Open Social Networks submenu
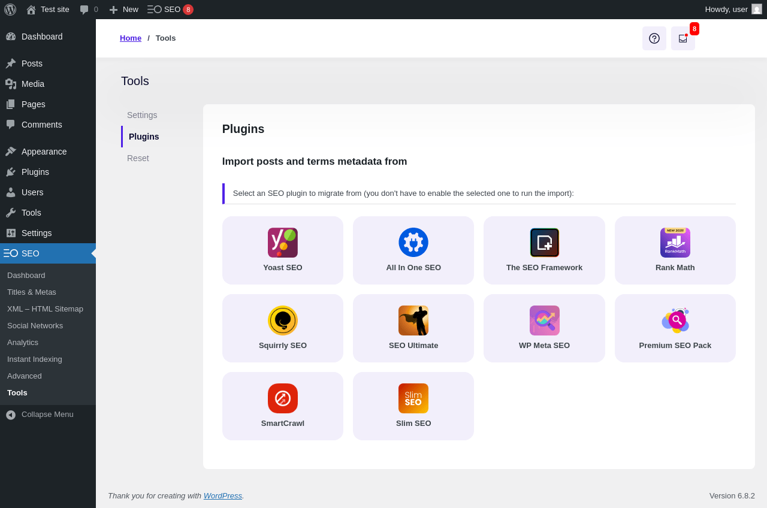The height and width of the screenshot is (508, 767). [35, 326]
